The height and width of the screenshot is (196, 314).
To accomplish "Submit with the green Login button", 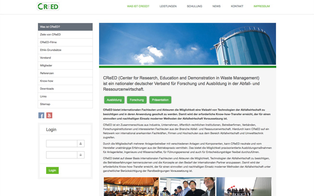I will [52, 170].
